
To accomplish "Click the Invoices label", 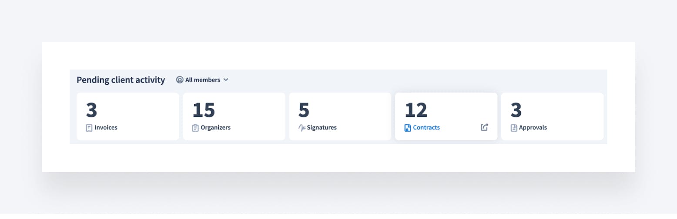I will (x=106, y=128).
